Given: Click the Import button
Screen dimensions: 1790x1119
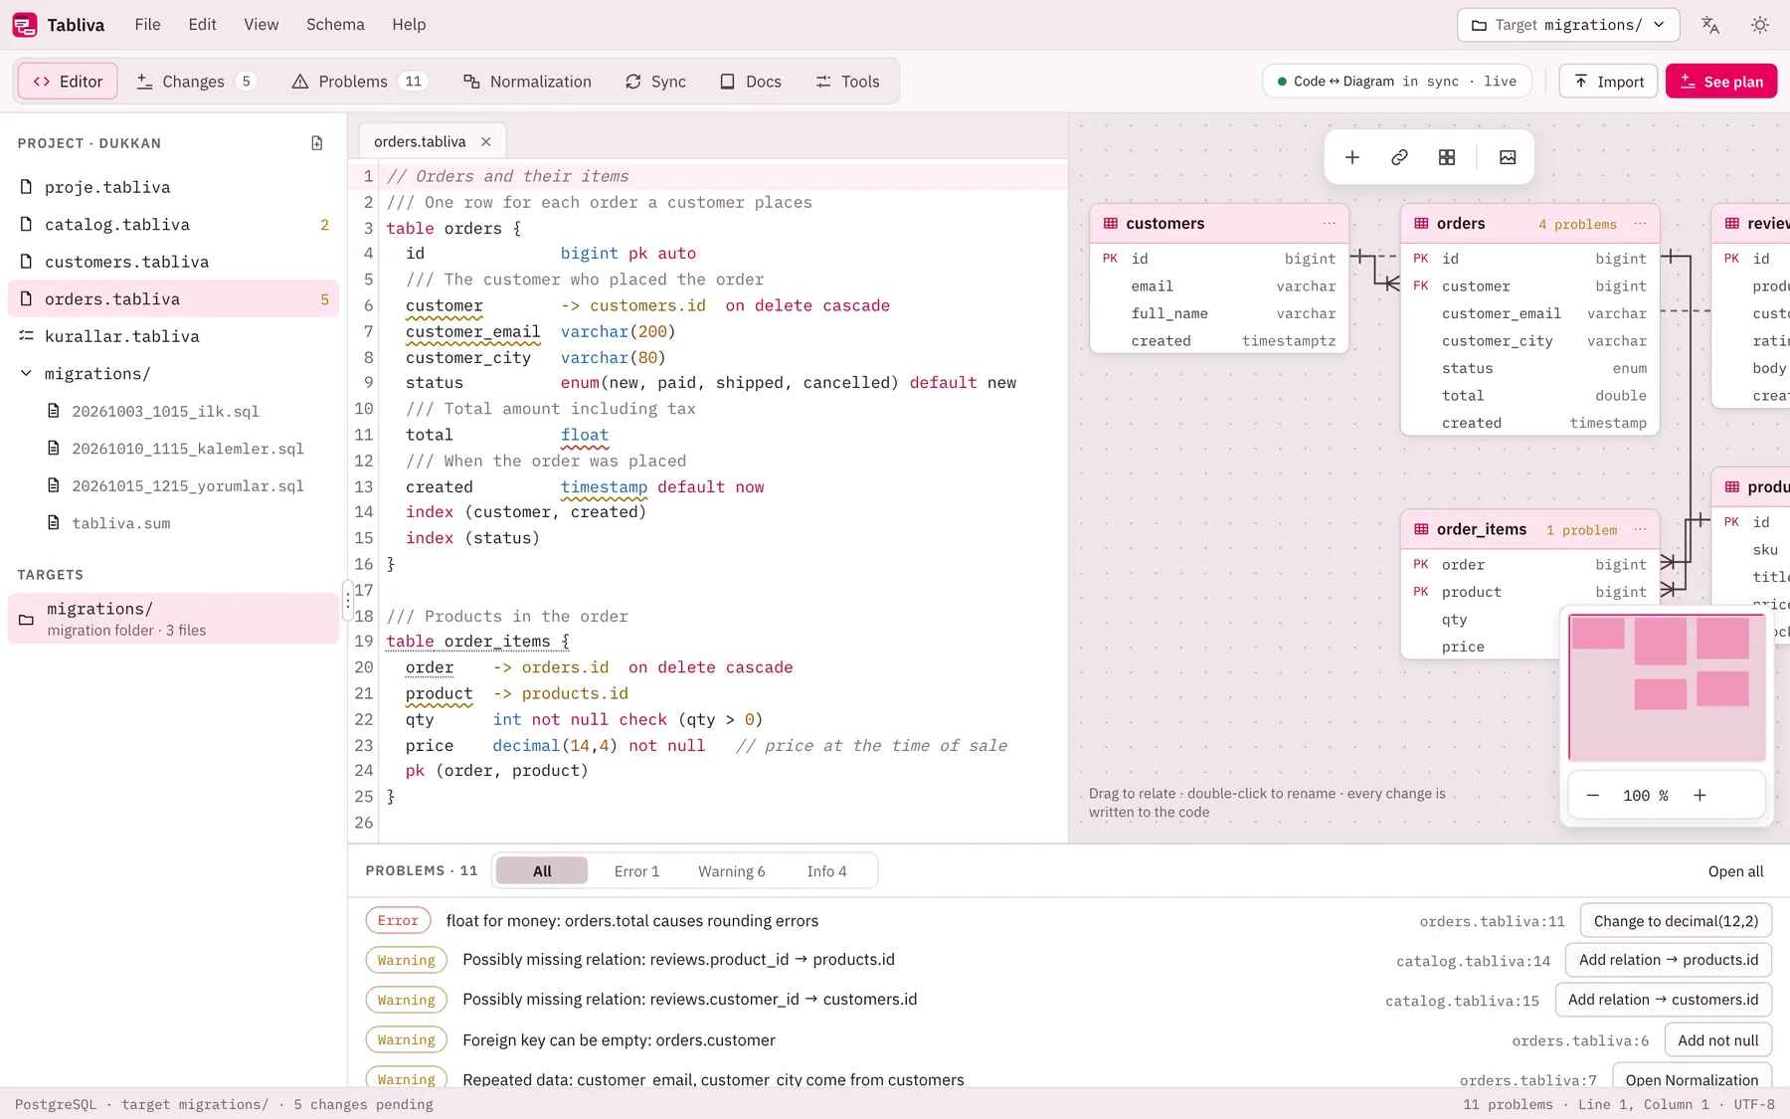Looking at the screenshot, I should tap(1609, 82).
